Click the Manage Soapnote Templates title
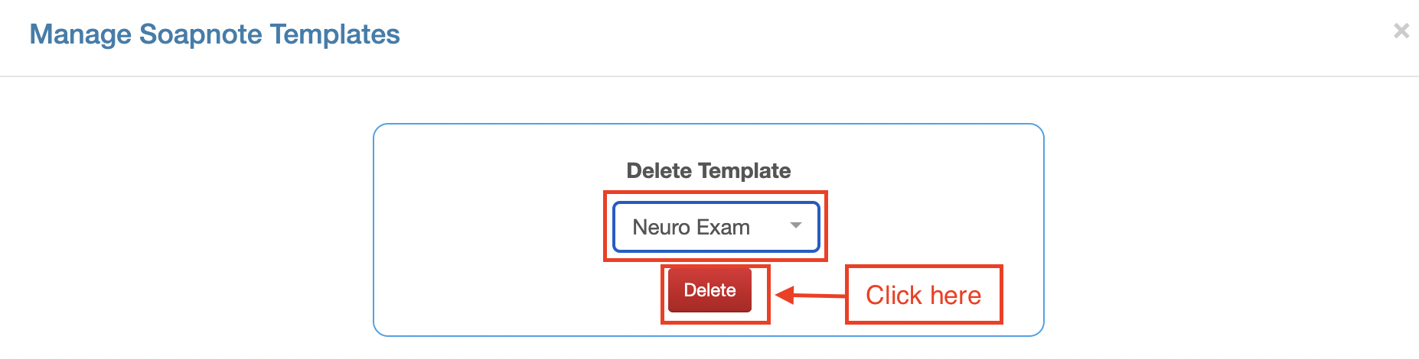Screen dimensions: 1419x359 coord(214,34)
